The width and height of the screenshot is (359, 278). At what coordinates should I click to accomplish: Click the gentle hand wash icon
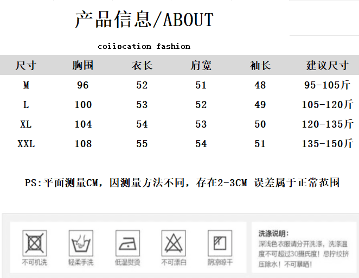(x=81, y=243)
